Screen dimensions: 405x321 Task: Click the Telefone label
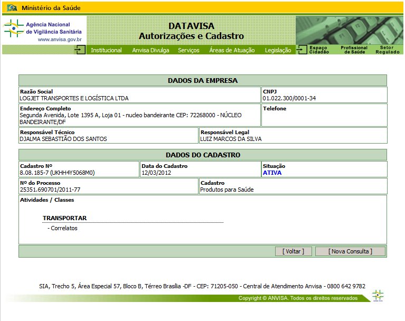(275, 108)
